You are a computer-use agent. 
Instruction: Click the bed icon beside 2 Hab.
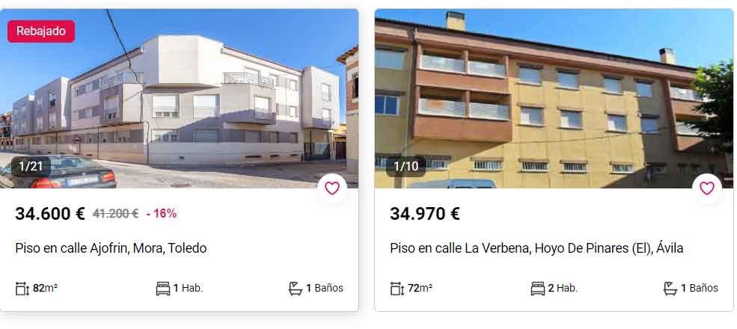click(538, 289)
